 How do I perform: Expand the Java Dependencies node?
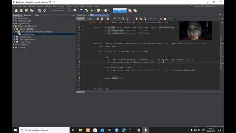click(x=15, y=40)
